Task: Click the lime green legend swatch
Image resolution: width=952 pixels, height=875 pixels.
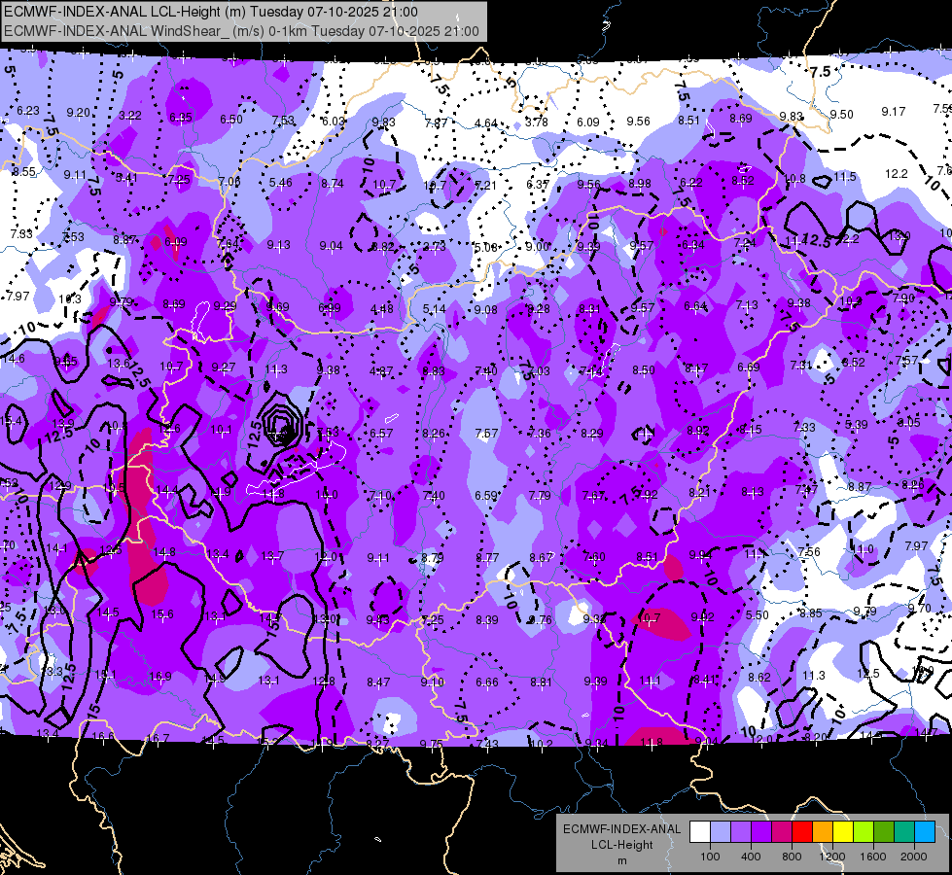Action: [864, 832]
